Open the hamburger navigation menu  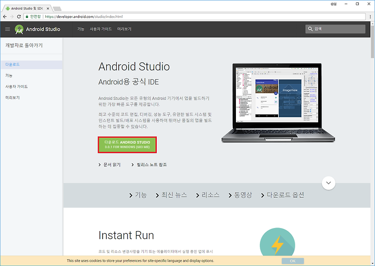click(8, 29)
